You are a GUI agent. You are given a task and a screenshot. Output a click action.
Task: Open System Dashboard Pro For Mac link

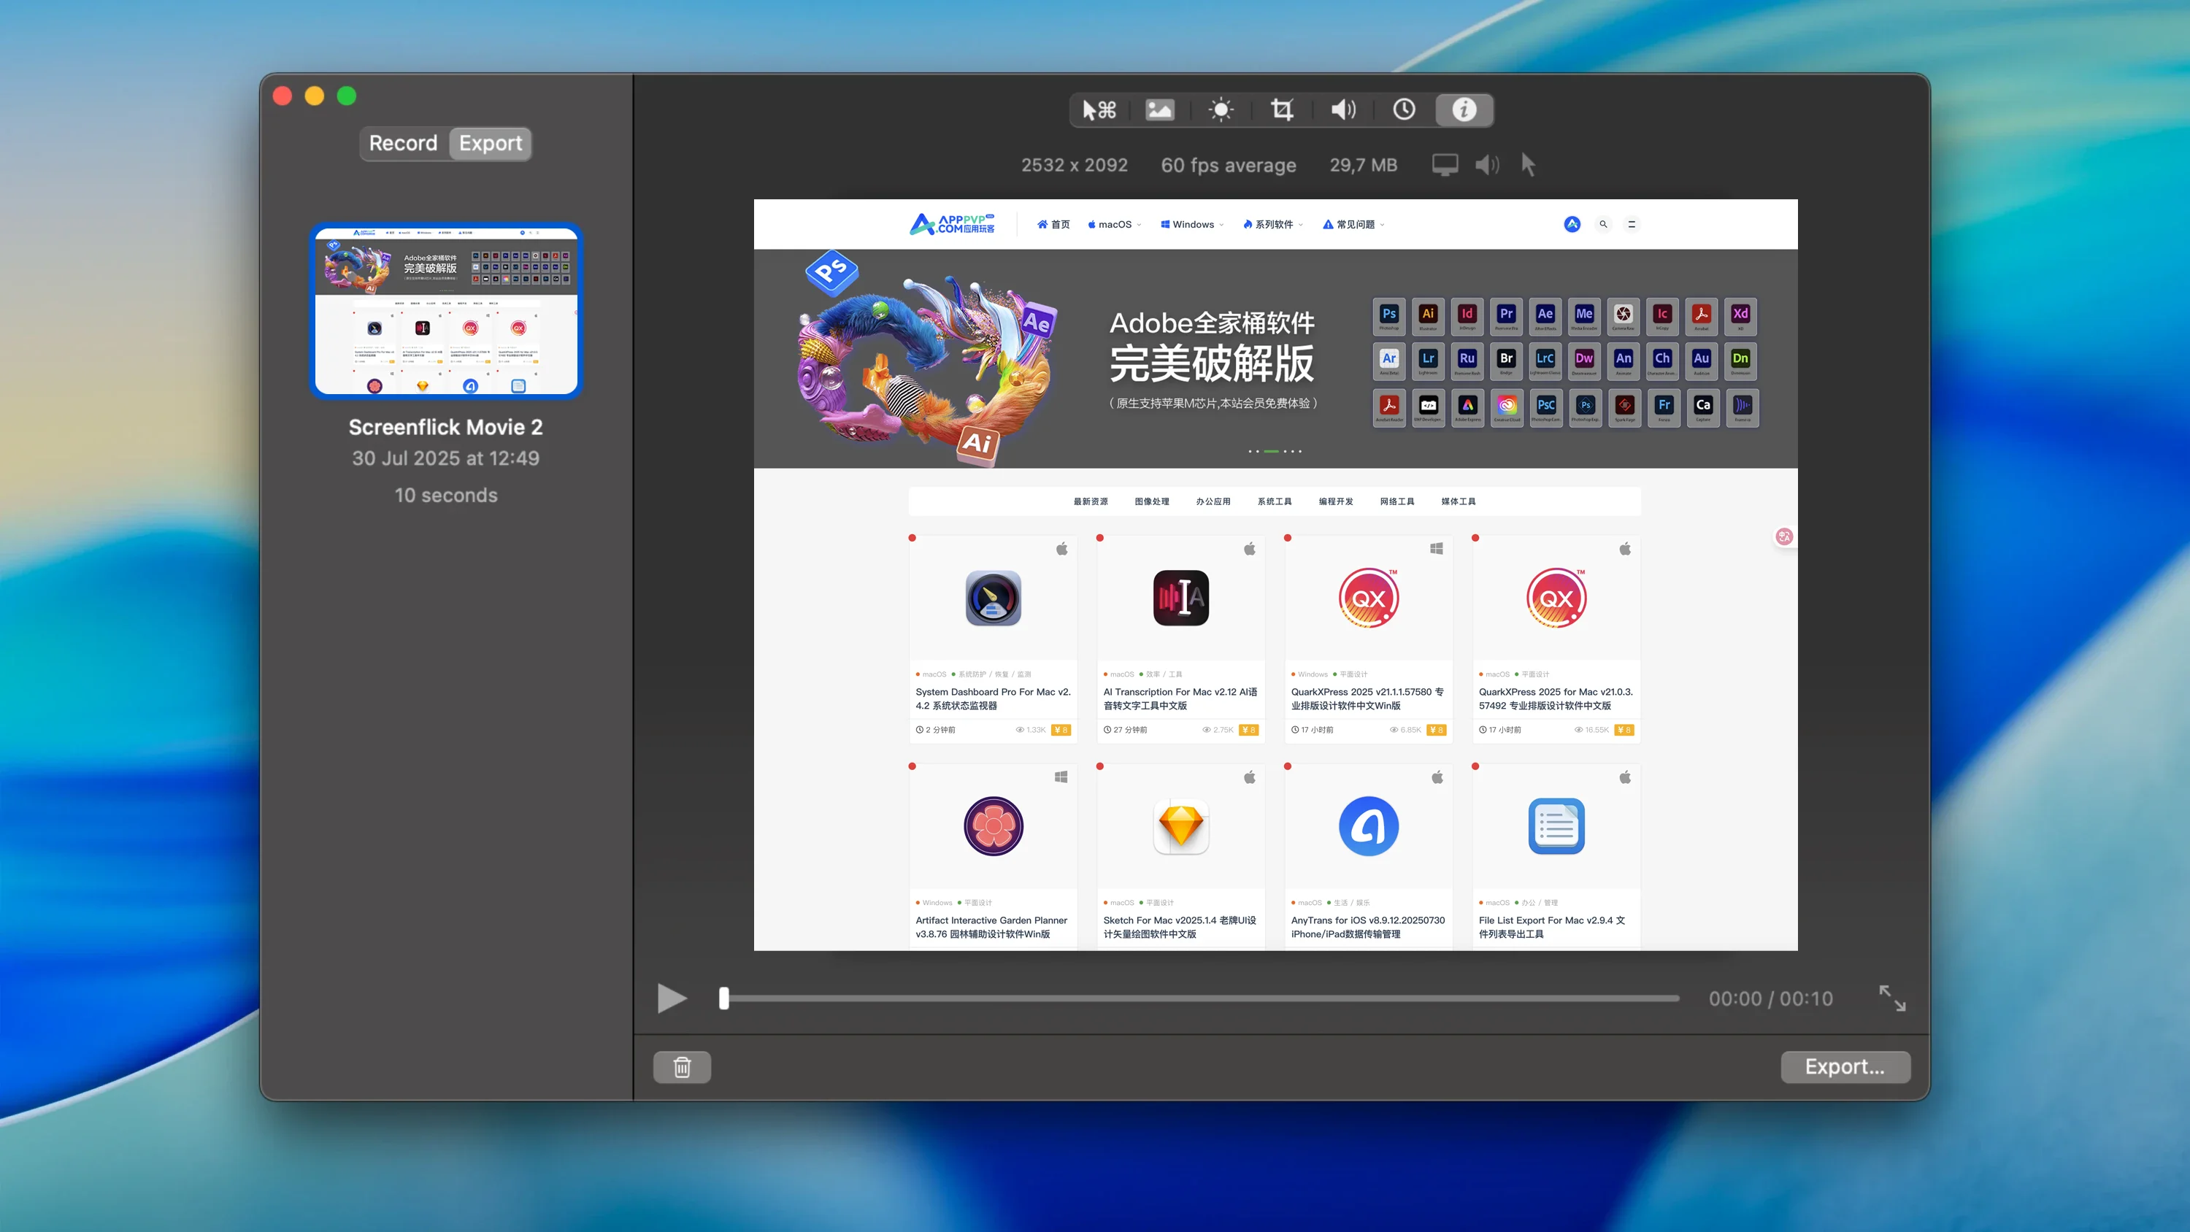point(993,699)
